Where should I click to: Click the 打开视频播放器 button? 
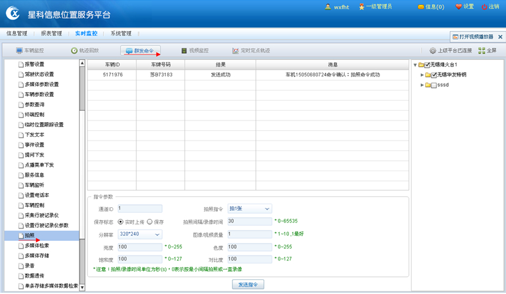[x=473, y=37]
